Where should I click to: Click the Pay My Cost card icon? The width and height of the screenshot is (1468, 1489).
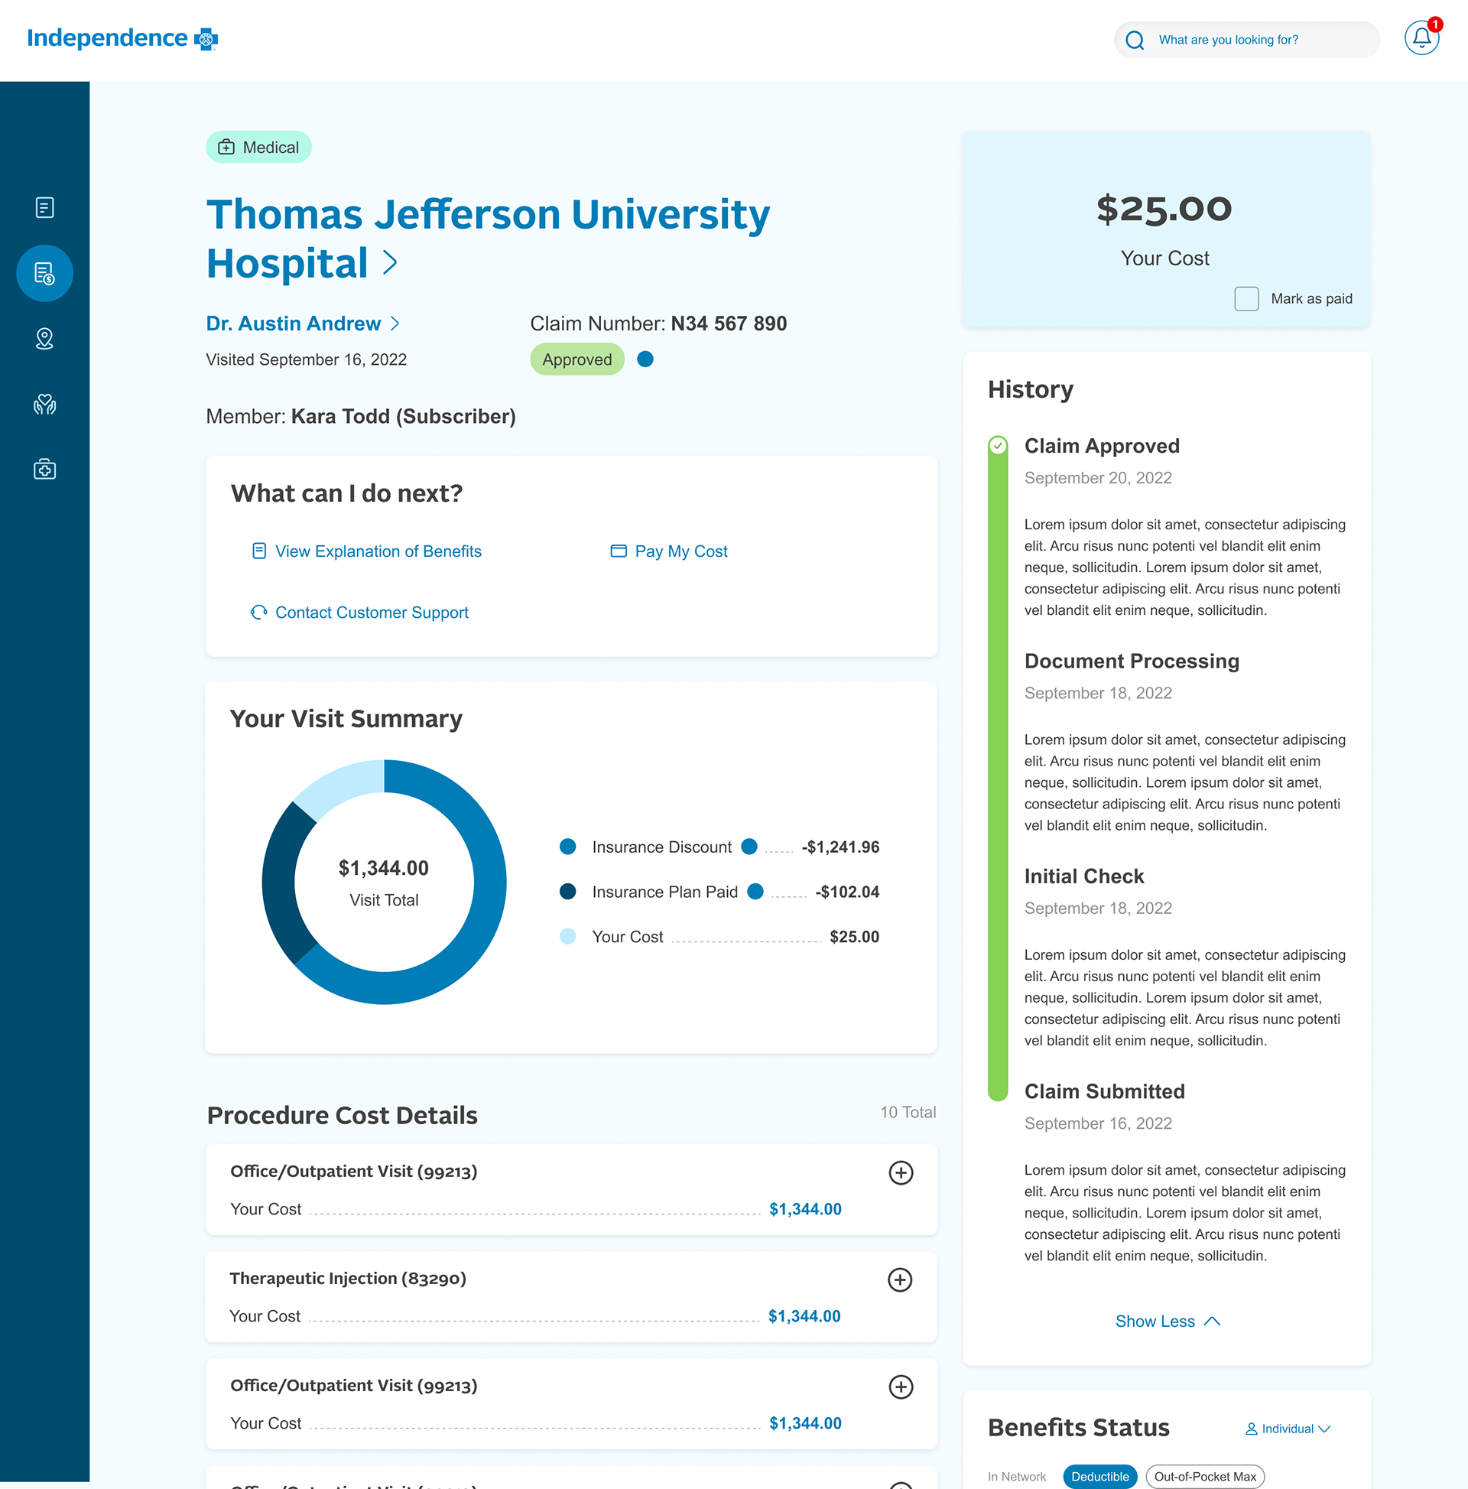point(618,551)
